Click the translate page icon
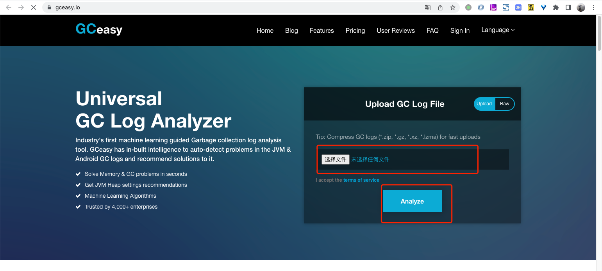 (x=428, y=7)
